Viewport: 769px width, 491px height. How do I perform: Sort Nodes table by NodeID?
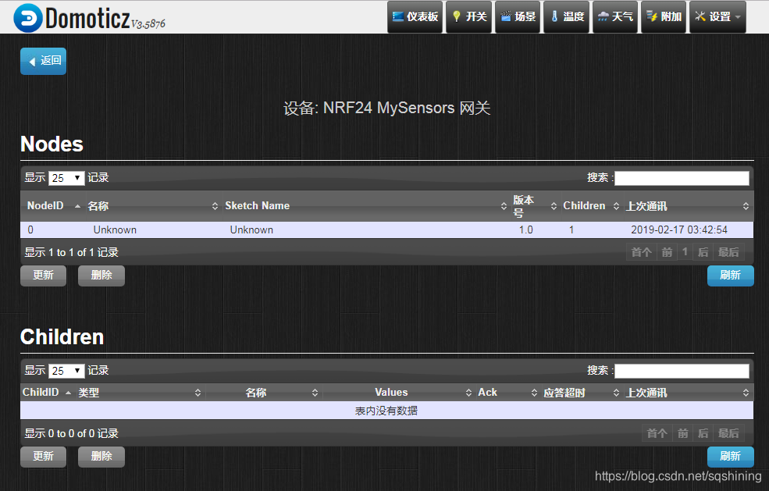pos(53,206)
